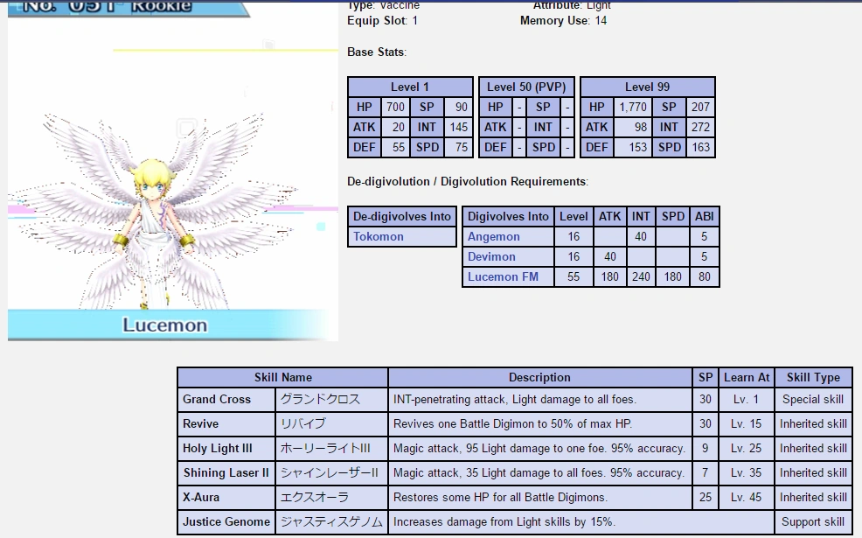Select the Justice Genome skill name
This screenshot has width=862, height=538.
tap(226, 521)
